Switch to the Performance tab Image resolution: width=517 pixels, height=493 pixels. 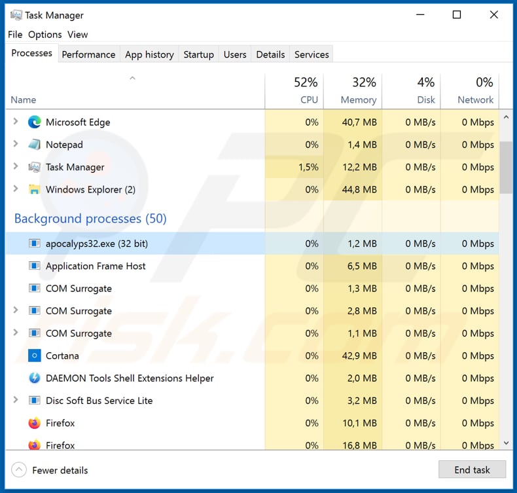click(x=88, y=54)
